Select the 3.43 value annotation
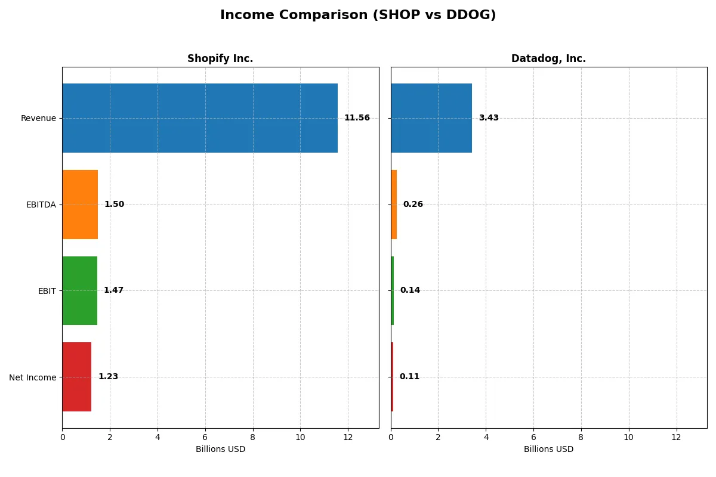Viewport: 716px width, 477px height. coord(487,117)
